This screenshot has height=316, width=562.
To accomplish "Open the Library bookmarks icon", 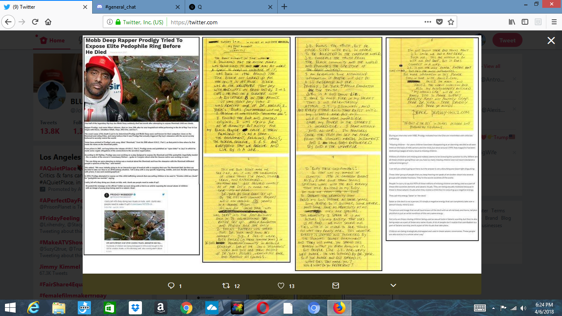I will [x=512, y=22].
